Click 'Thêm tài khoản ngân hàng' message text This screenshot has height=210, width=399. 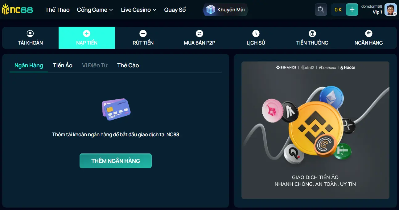(116, 135)
